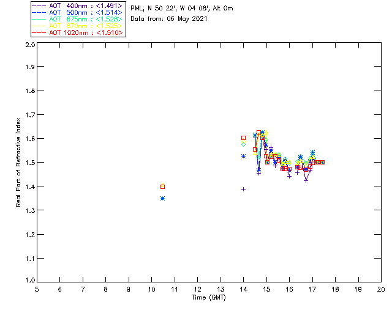Click the red dashed line sample in legend
Viewport: 392px width, 313px height.
point(39,32)
